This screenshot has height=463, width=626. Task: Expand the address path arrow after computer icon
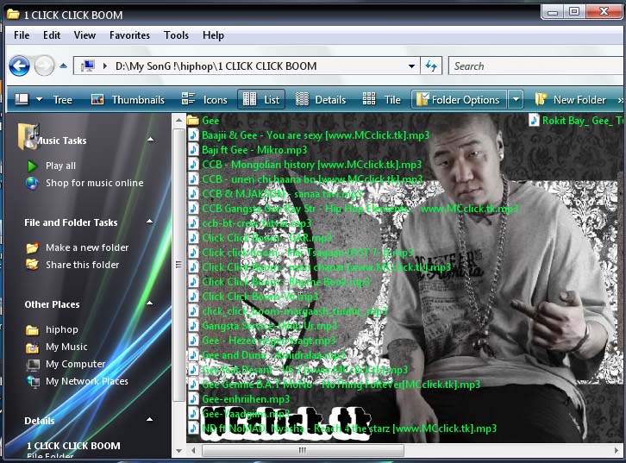105,66
